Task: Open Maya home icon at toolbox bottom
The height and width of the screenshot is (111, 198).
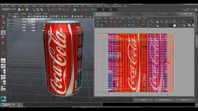Action: [3, 99]
